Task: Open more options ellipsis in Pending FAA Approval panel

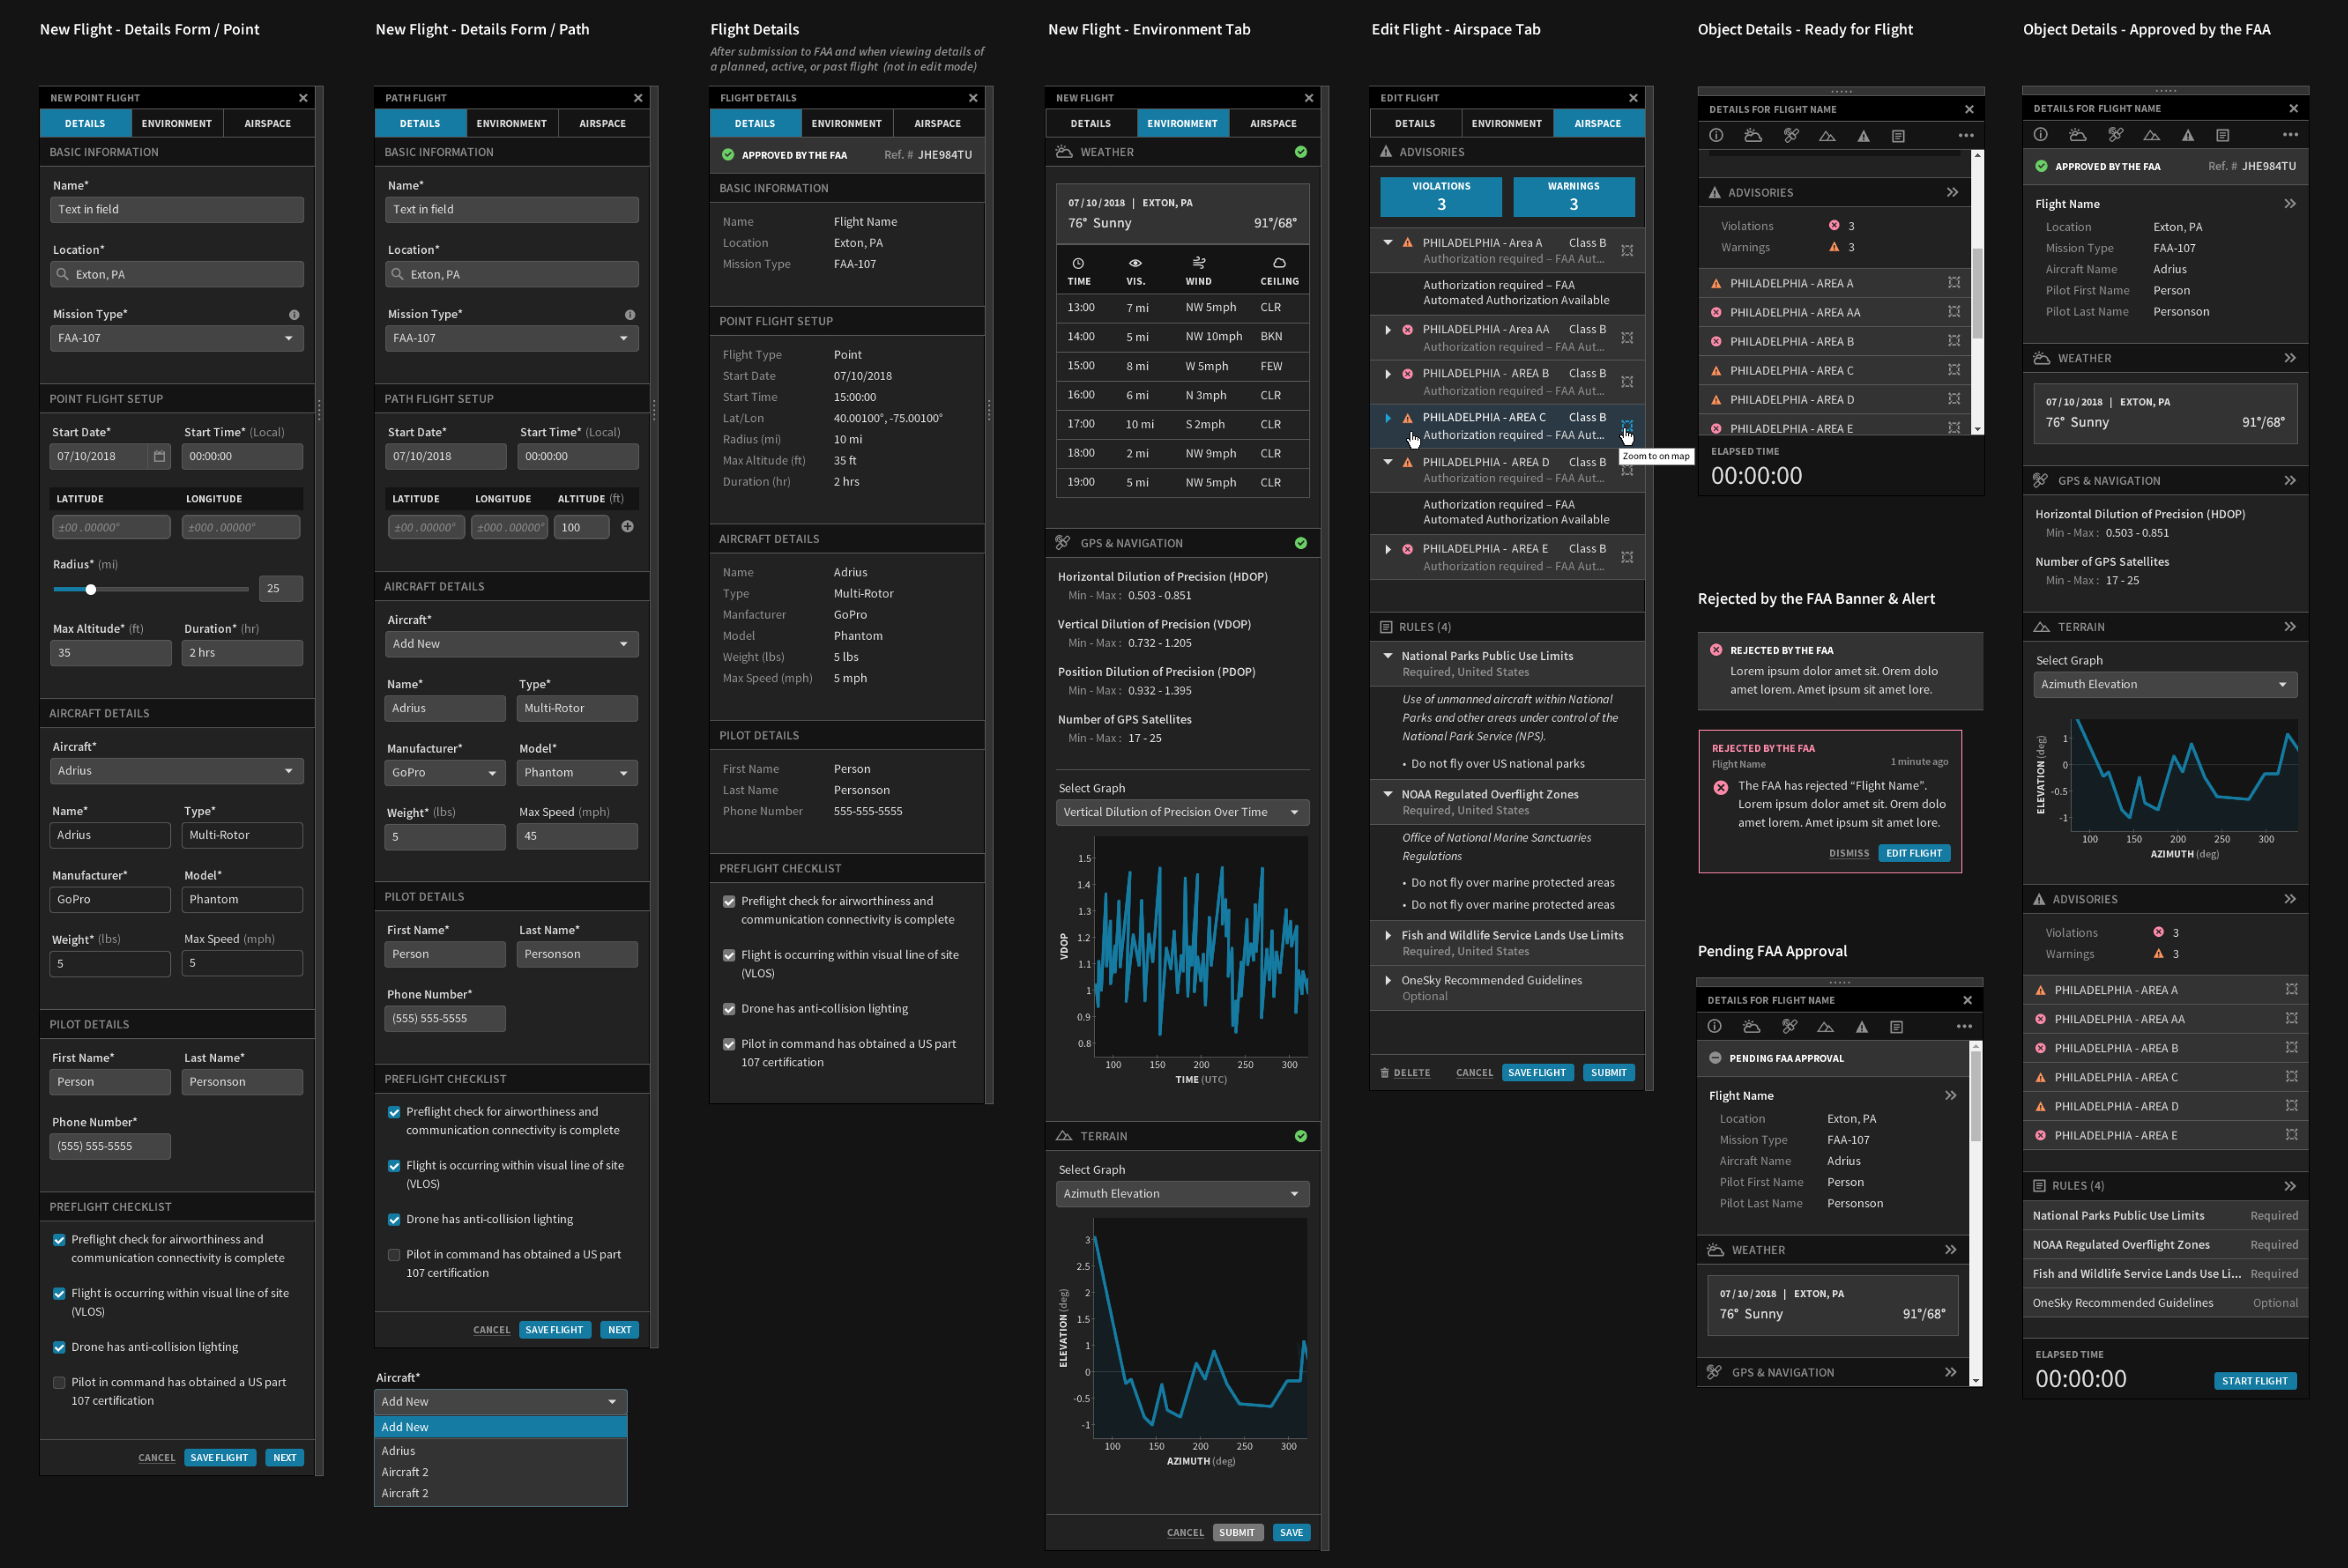Action: [x=1964, y=1027]
